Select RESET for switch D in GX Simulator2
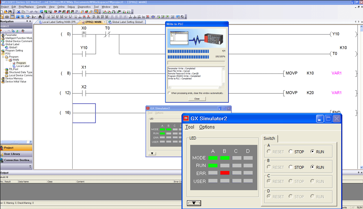Viewport: 363px width, 209px height. click(269, 196)
